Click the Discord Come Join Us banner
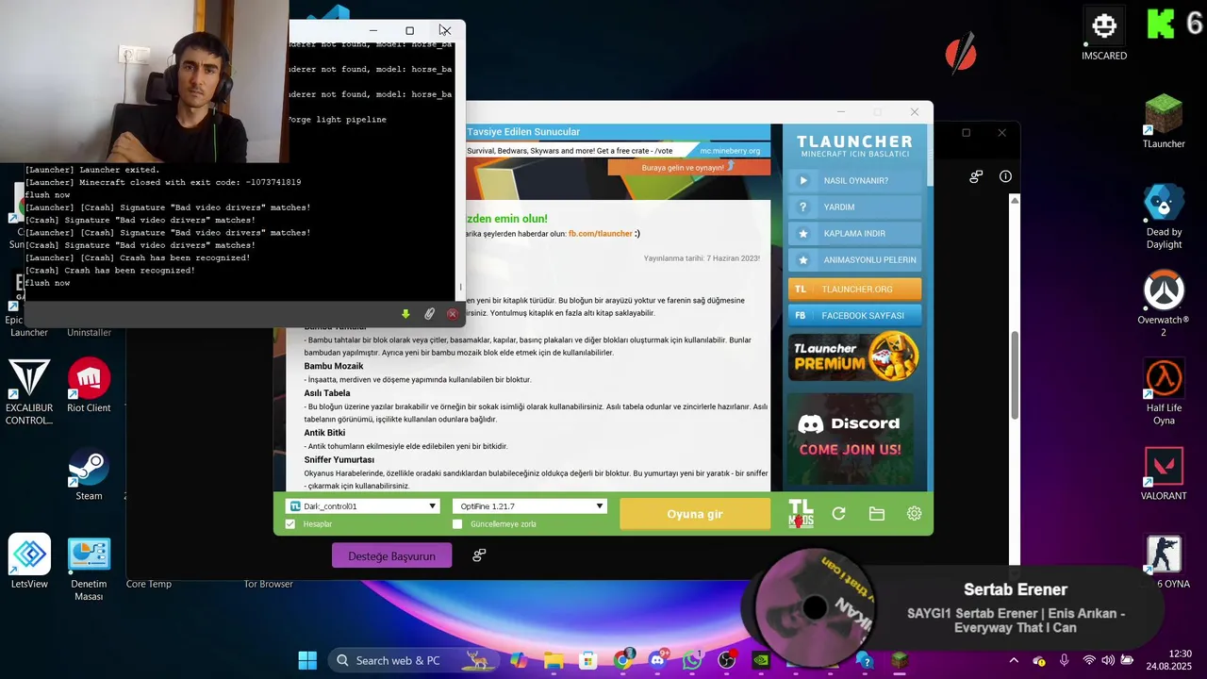Image resolution: width=1207 pixels, height=679 pixels. coord(853,438)
